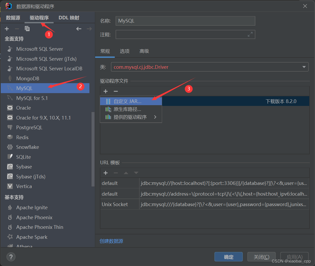
Task: Open the driver class dropdown
Action: point(304,67)
